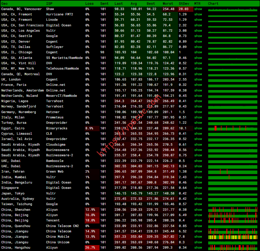
Task: Click the Worst column header
Action: point(168,4)
